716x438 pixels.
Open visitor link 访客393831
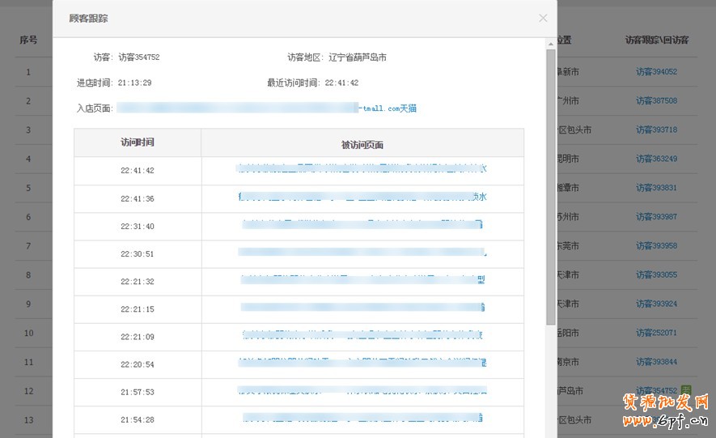tap(656, 188)
